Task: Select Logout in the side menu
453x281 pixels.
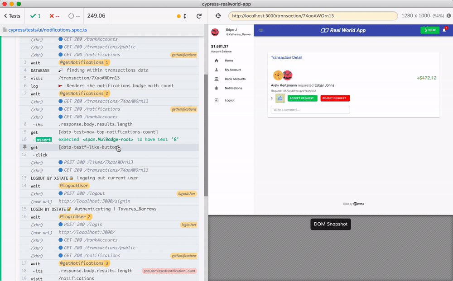Action: point(229,100)
